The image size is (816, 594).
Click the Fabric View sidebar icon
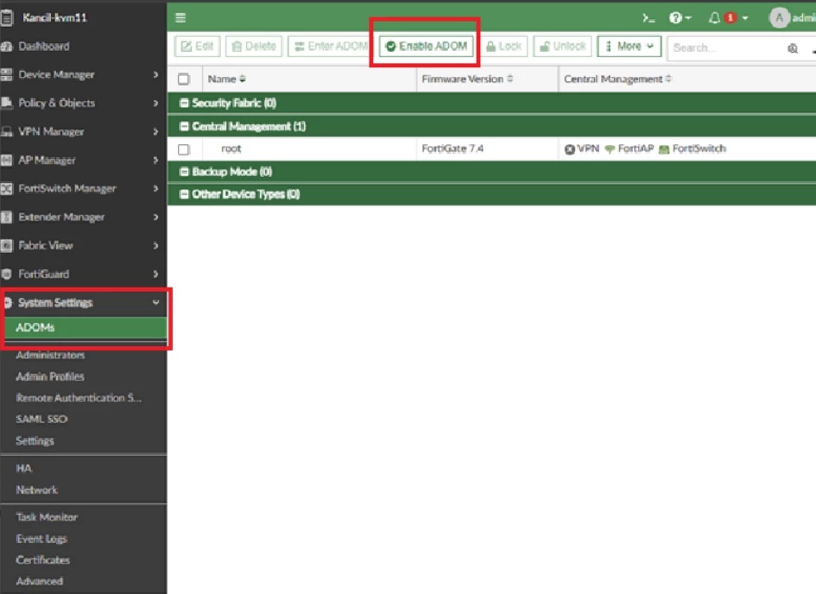tap(6, 245)
